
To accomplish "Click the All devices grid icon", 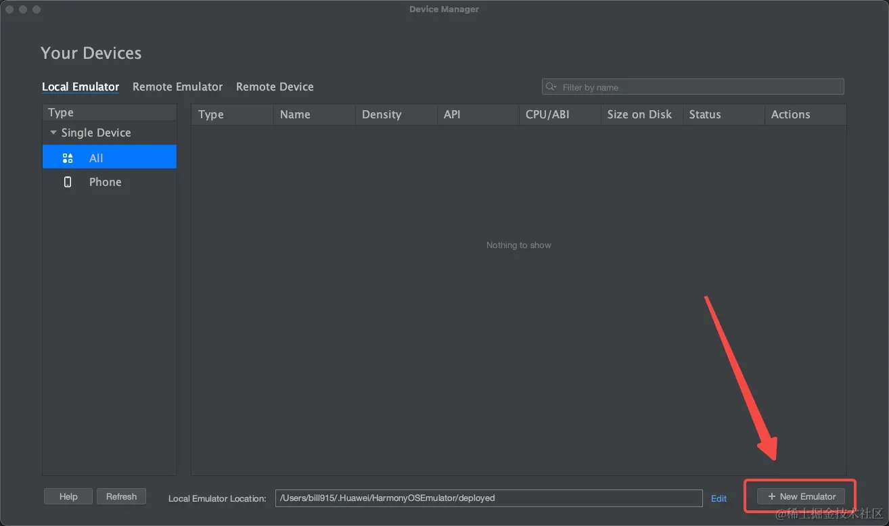I will tap(68, 158).
